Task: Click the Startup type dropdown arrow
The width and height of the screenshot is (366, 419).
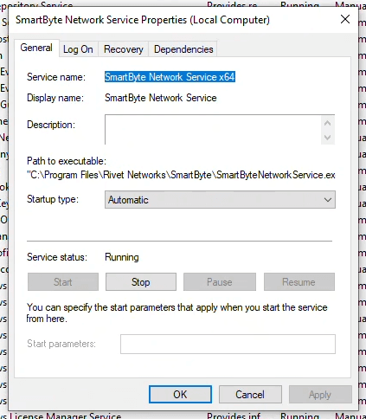Action: (x=327, y=200)
